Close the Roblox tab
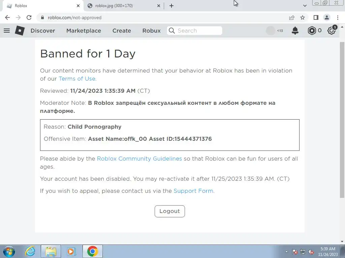 click(78, 6)
